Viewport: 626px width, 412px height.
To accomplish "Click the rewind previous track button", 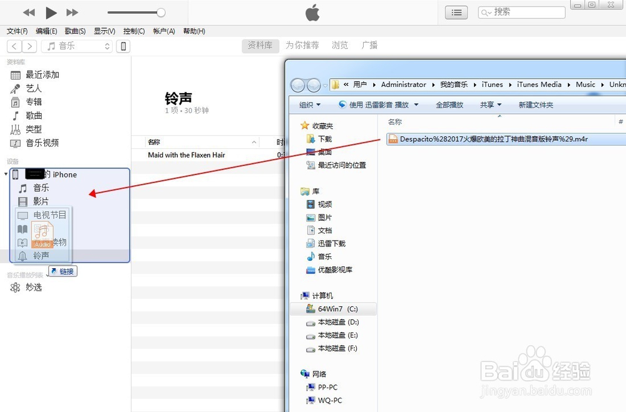I will point(29,13).
